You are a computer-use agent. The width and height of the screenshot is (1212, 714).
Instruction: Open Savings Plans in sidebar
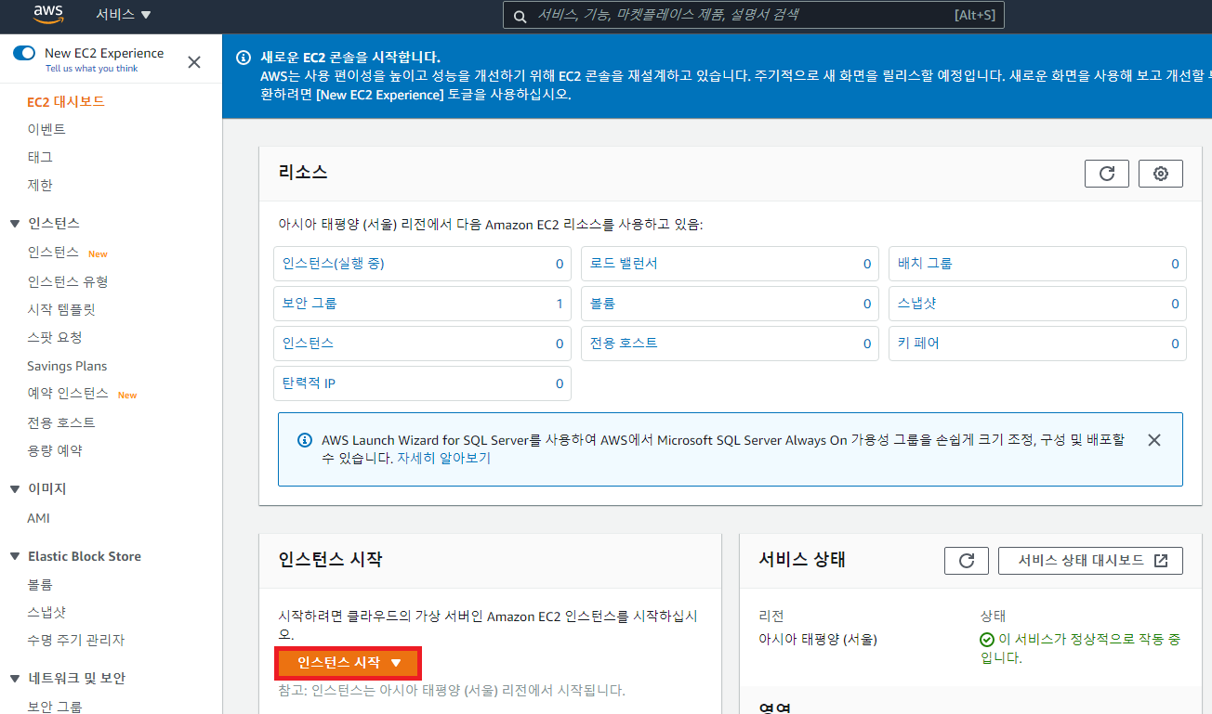point(67,366)
